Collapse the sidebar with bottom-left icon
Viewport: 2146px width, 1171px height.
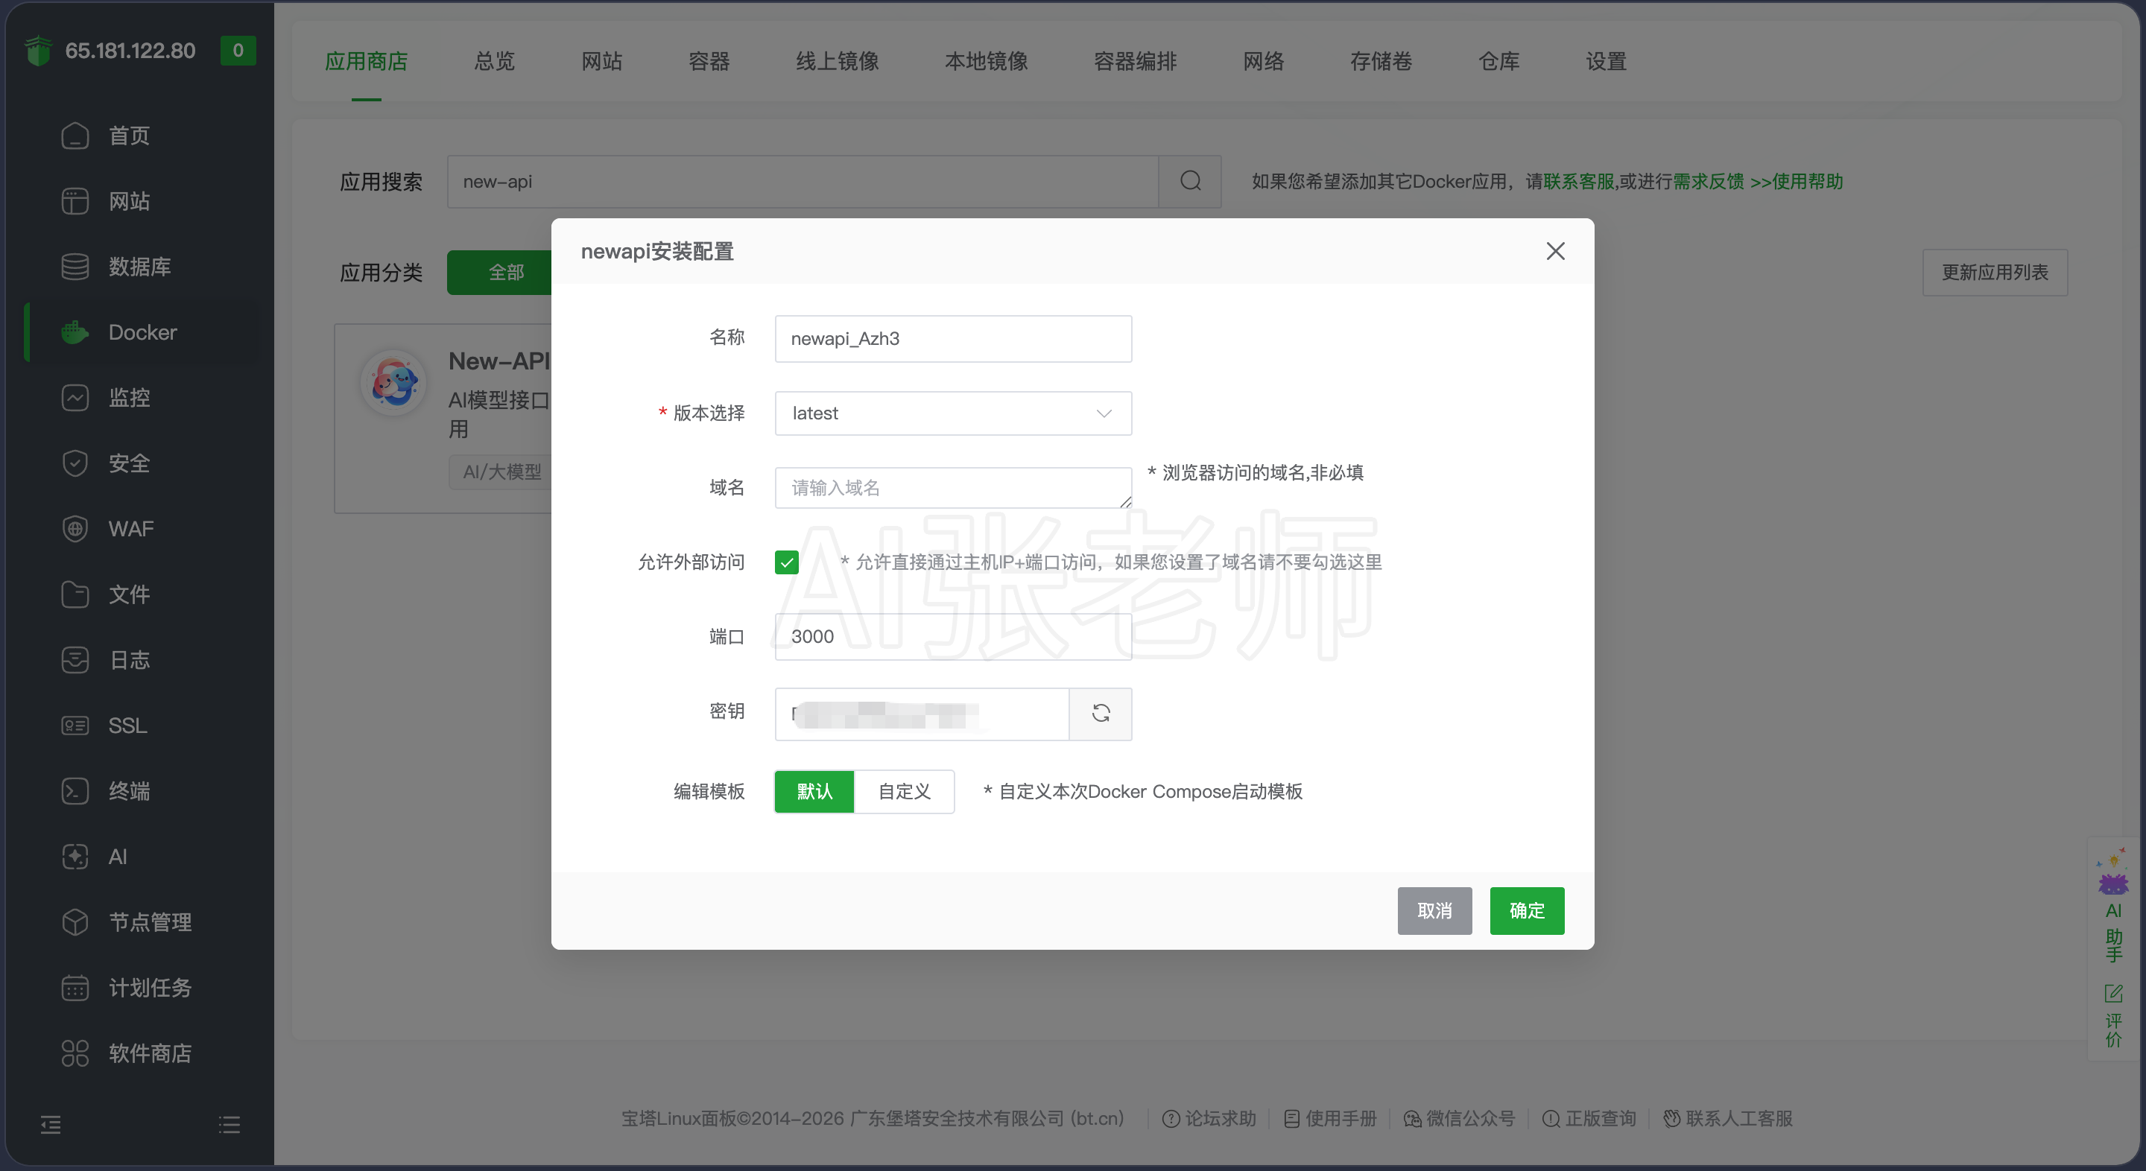point(51,1124)
